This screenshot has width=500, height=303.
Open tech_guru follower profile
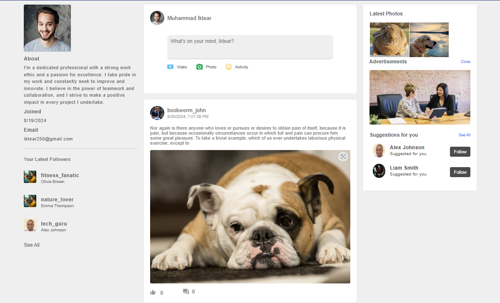coord(54,224)
